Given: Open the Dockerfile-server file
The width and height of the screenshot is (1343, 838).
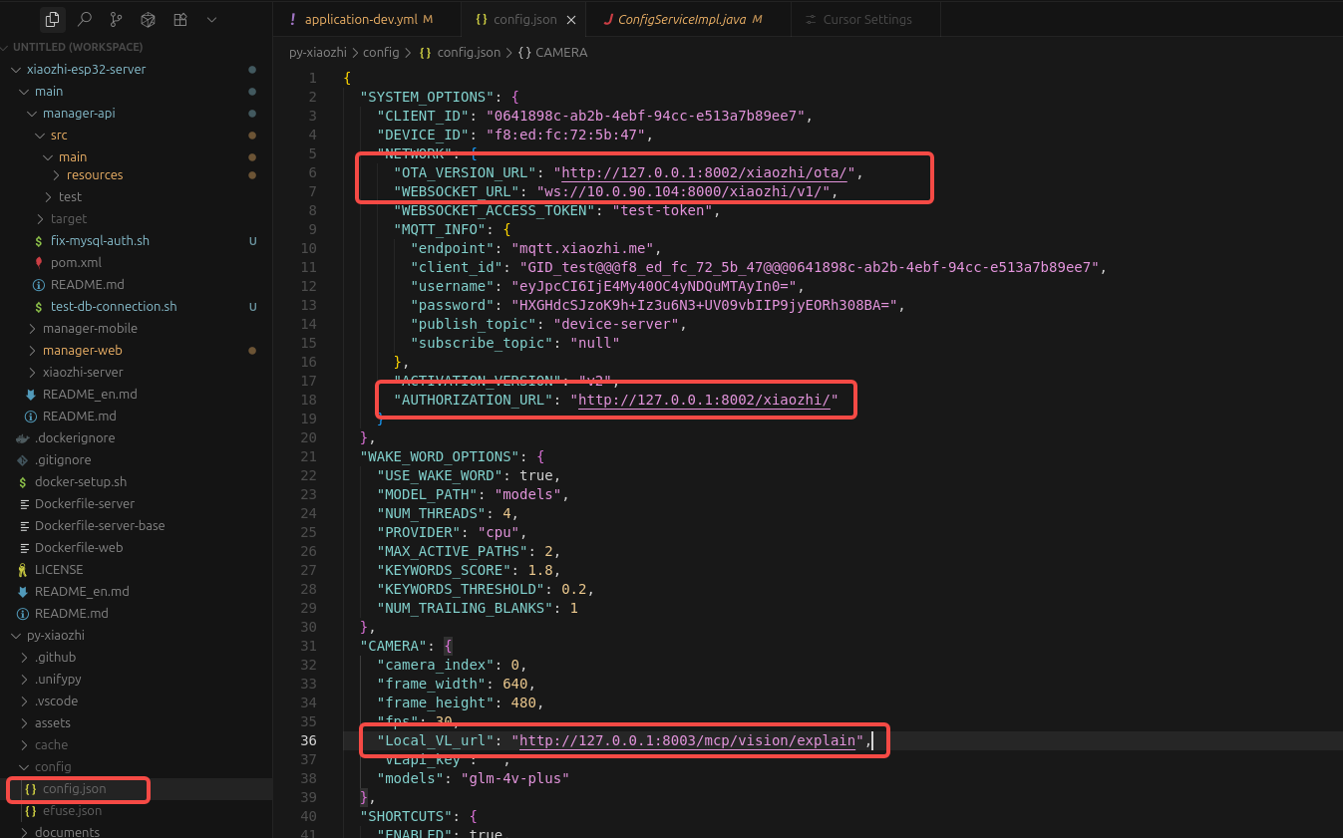Looking at the screenshot, I should tap(84, 503).
